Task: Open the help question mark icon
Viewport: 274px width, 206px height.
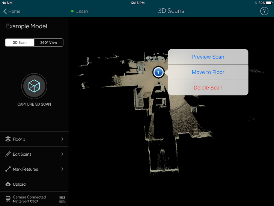Action: (x=264, y=11)
